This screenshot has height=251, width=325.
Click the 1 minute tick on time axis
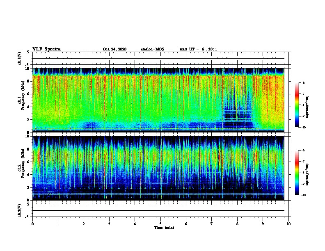[x=58, y=224]
